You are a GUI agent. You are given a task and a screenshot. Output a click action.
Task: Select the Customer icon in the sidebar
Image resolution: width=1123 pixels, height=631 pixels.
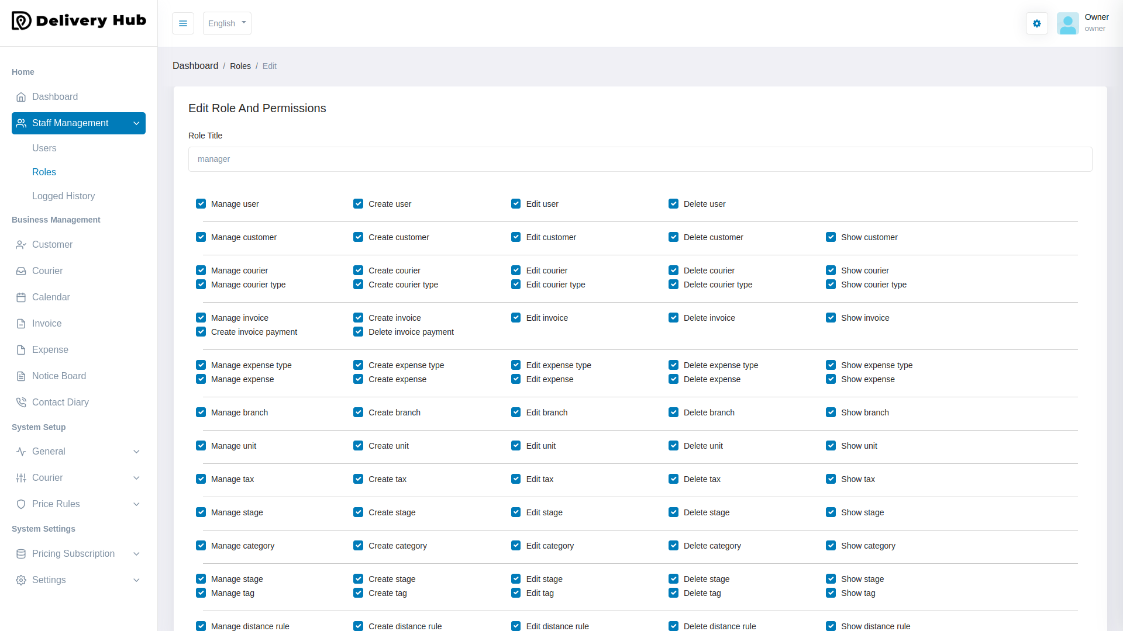[x=21, y=244]
